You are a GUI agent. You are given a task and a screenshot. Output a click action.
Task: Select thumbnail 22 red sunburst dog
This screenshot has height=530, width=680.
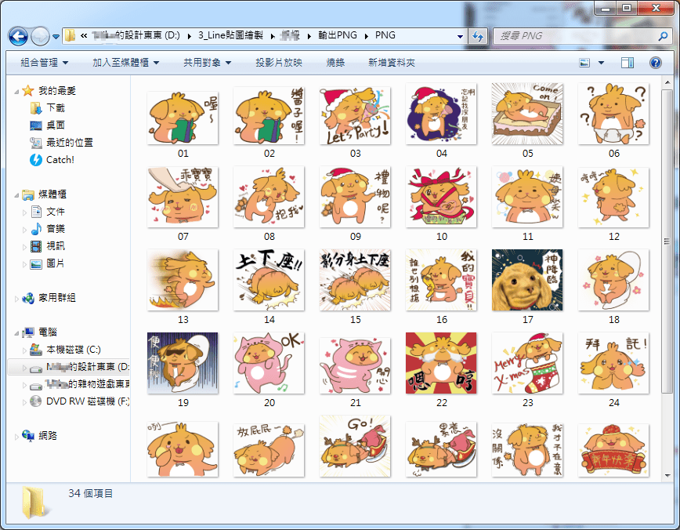click(441, 363)
